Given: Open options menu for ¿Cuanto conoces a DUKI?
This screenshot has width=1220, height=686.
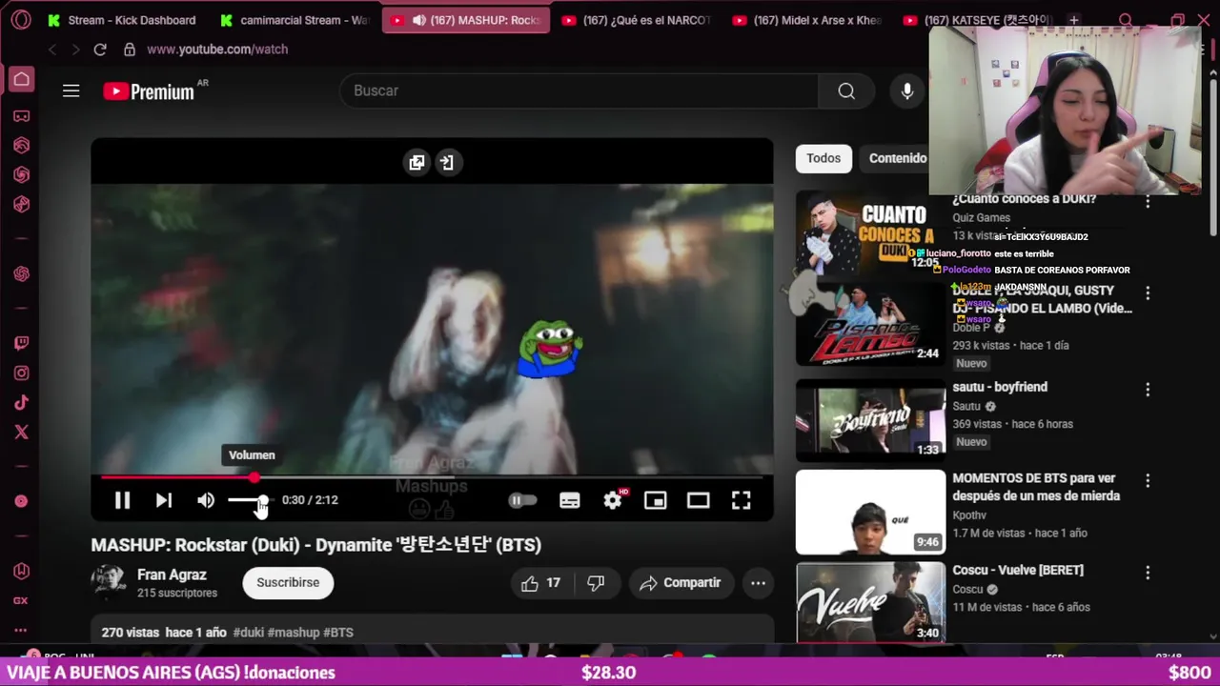Looking at the screenshot, I should click(x=1148, y=202).
